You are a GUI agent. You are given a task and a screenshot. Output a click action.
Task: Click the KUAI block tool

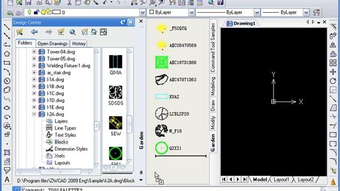[167, 97]
